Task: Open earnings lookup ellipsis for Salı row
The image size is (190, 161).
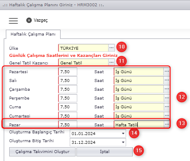Action: coord(167,80)
